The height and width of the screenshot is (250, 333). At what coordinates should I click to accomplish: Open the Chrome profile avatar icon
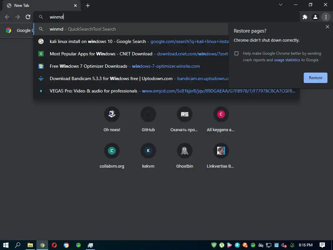click(315, 17)
